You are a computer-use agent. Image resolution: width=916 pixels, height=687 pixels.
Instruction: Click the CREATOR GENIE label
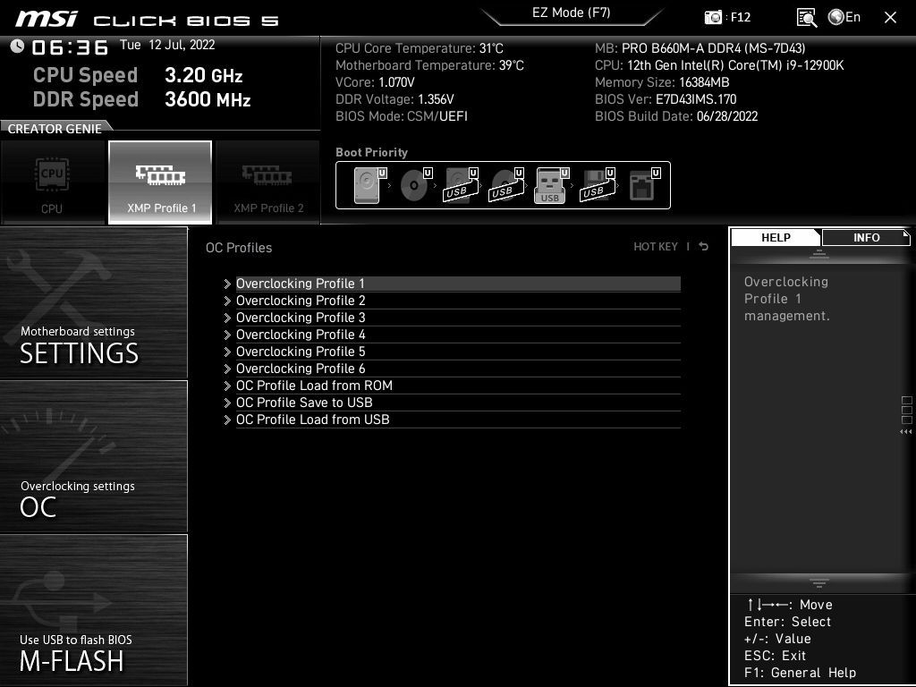pos(55,129)
